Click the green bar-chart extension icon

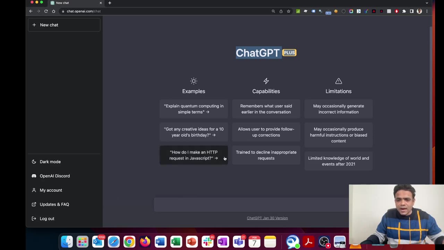pyautogui.click(x=298, y=11)
